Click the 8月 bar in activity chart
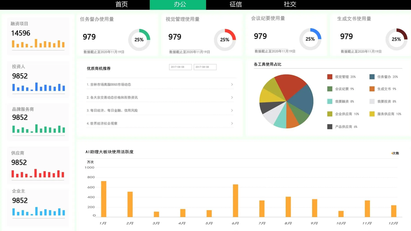411x231 pixels. coord(288,207)
